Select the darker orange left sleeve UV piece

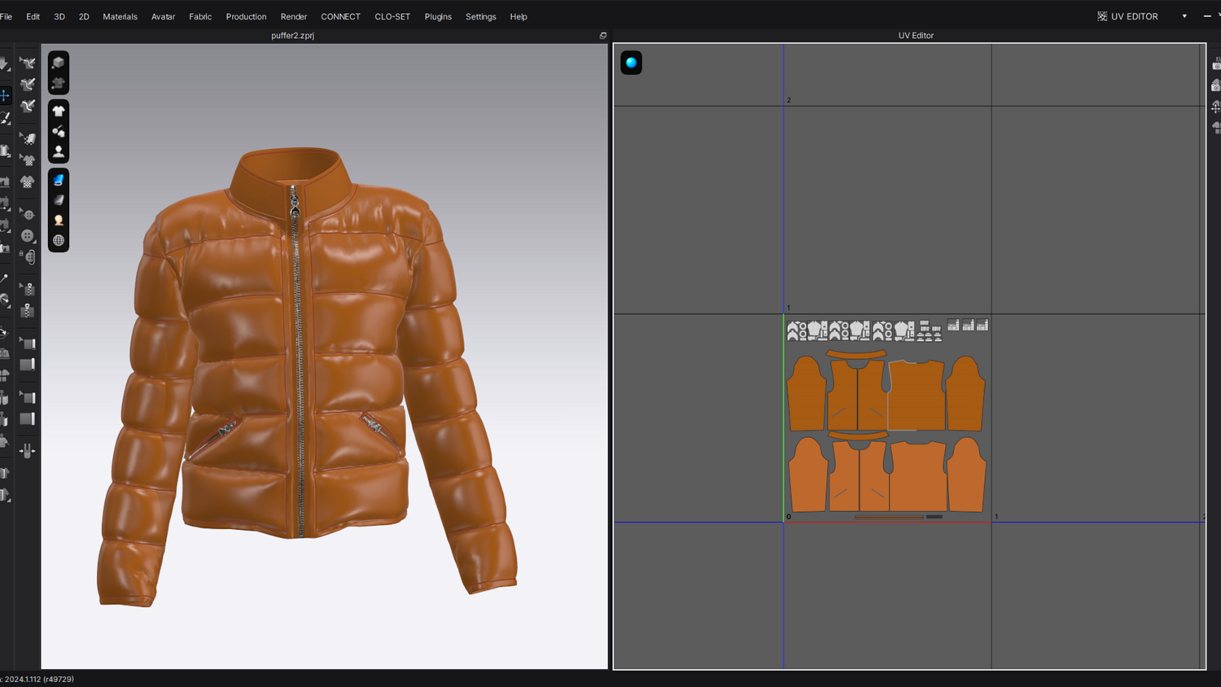[806, 393]
